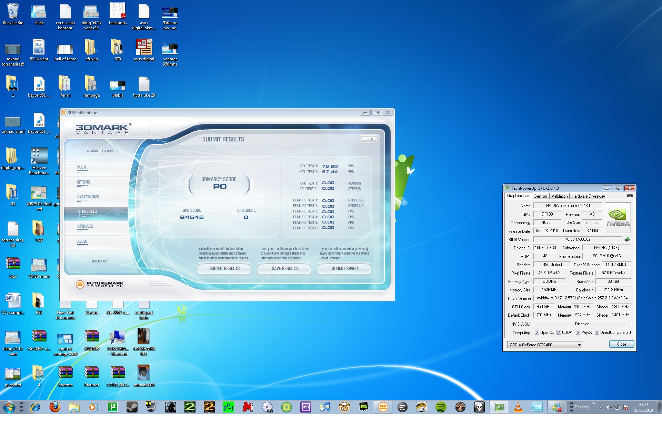Open SYSTEM INFO in 3DMark sidebar

(x=96, y=198)
